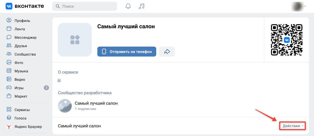Click the Друзья icon in sidebar
The image size is (314, 136).
click(x=9, y=46)
